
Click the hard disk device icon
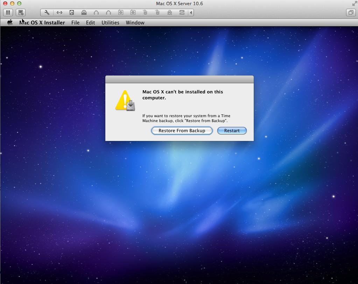(x=72, y=13)
